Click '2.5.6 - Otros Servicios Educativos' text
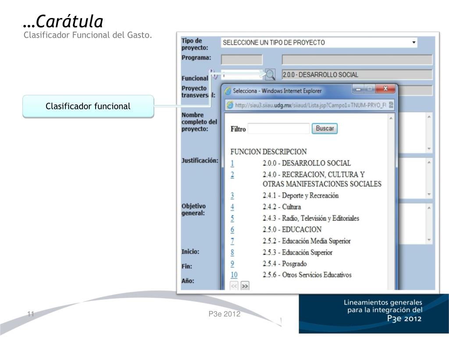This screenshot has width=449, height=337. tap(307, 275)
